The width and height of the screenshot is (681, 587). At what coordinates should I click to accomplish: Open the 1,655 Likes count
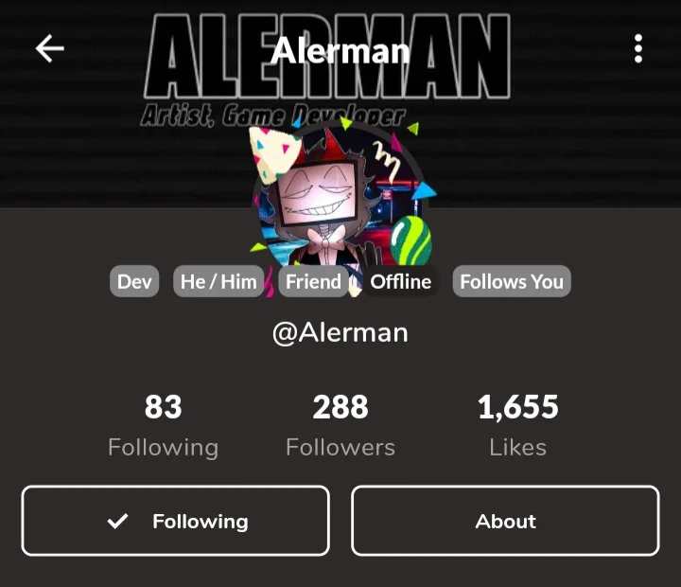tap(517, 425)
